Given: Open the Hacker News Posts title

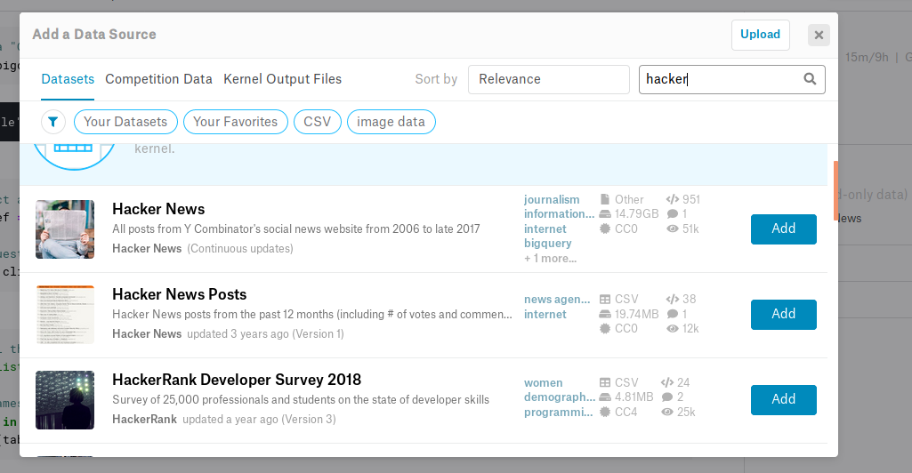Looking at the screenshot, I should click(x=179, y=294).
